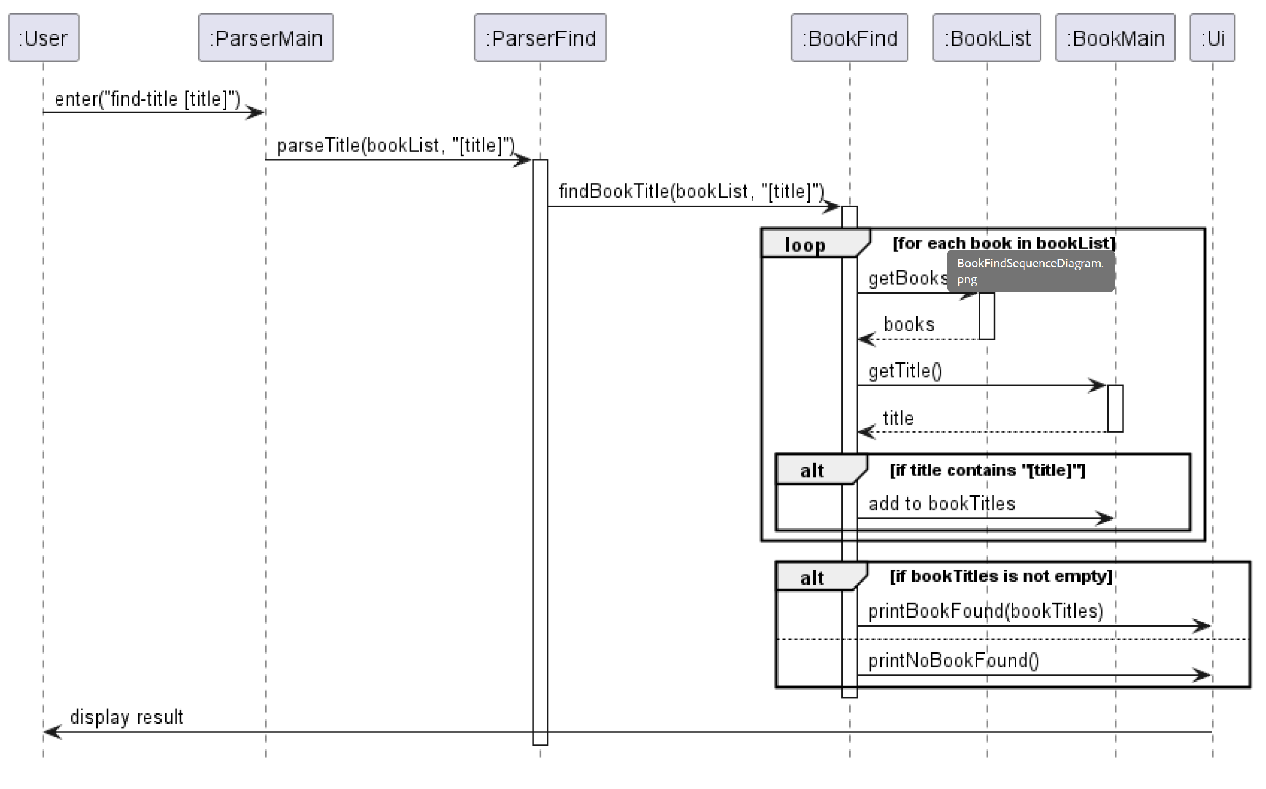The width and height of the screenshot is (1266, 789).
Task: Click the enter("find-title [title]") message text
Action: point(147,99)
